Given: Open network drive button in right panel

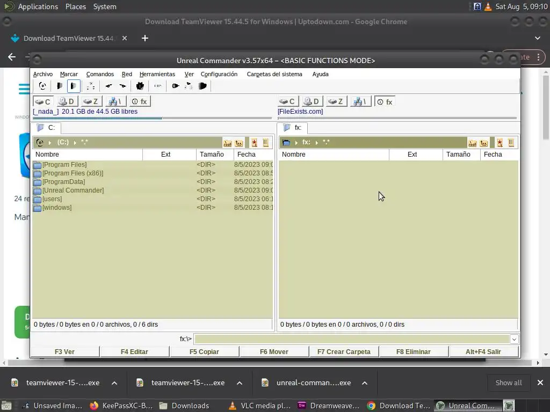Looking at the screenshot, I should point(360,101).
